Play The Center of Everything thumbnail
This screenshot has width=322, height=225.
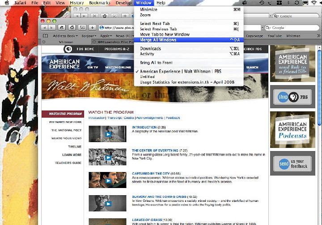pyautogui.click(x=108, y=157)
